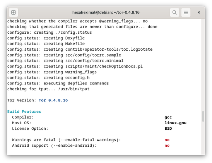Click the vertical scrollbar thumb
Viewport: 212px width, 163px height.
[x=203, y=116]
